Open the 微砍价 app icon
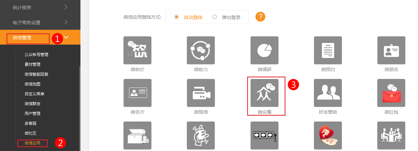This screenshot has height=151, width=418. (x=137, y=50)
